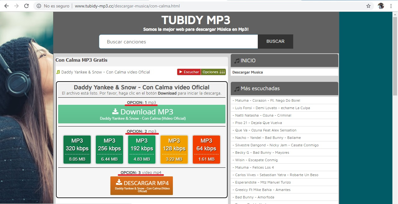The height and width of the screenshot is (204, 398).
Task: Focus the Buscar canciones search field
Action: tap(178, 42)
